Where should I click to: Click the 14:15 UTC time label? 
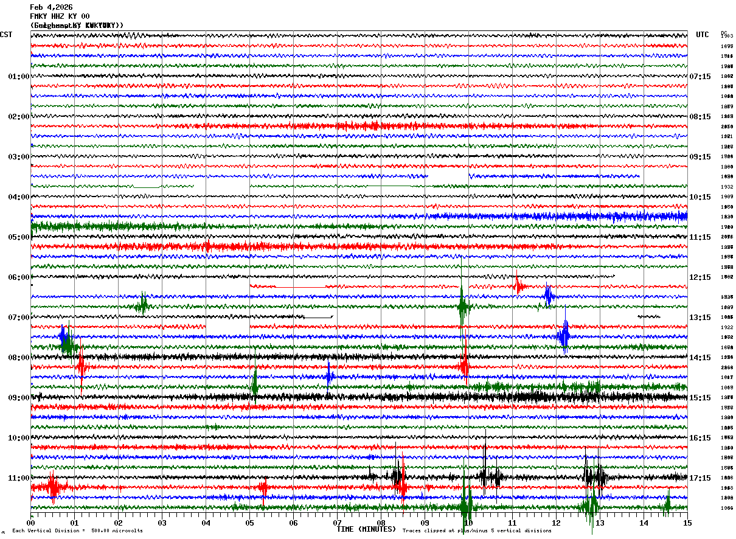tap(700, 358)
